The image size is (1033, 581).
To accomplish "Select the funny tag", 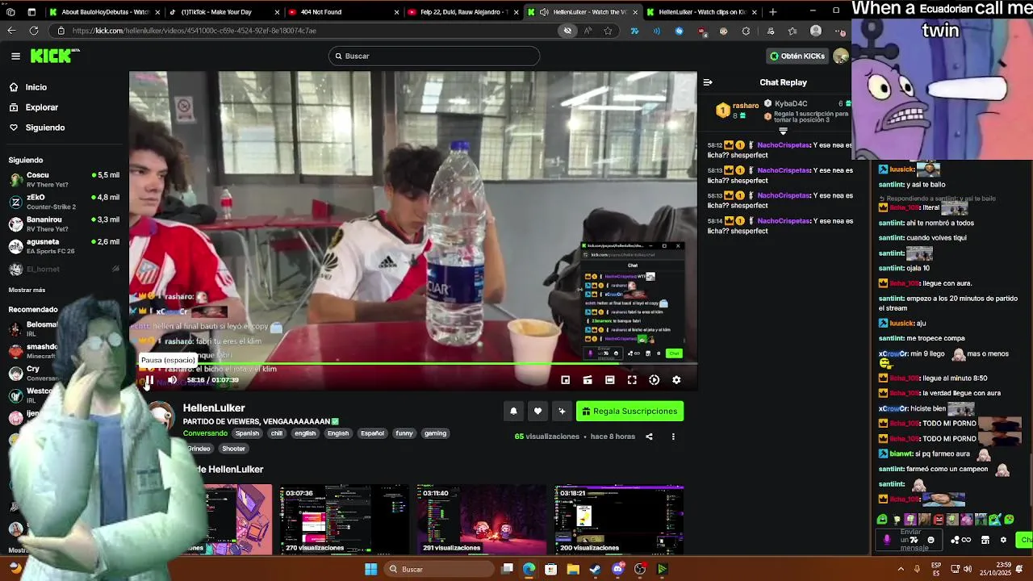I will 404,433.
